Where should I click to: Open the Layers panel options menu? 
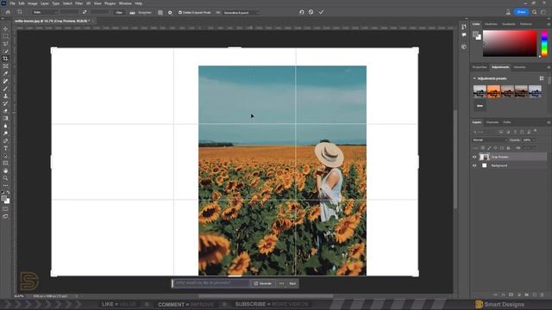pos(549,122)
